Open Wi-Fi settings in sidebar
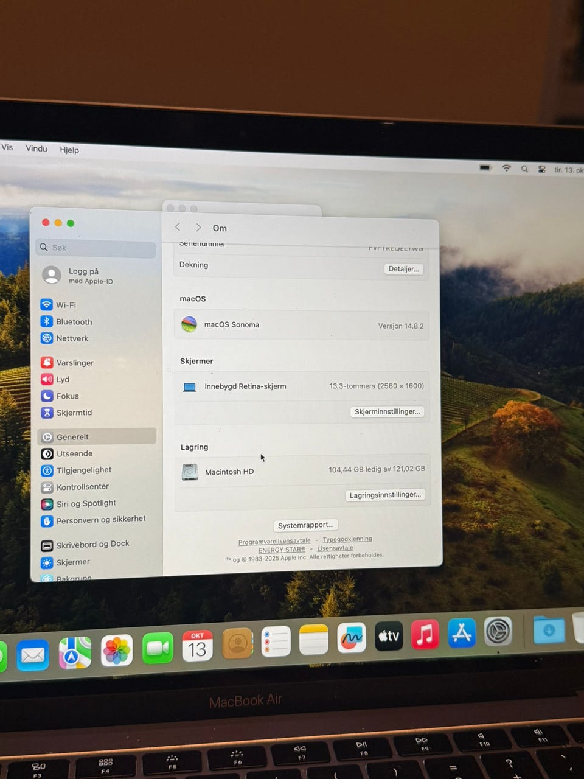Viewport: 584px width, 779px height. [58, 305]
